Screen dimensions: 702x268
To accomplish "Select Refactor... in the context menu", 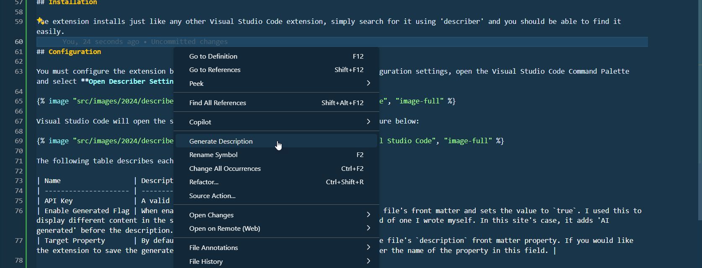I will (276, 182).
